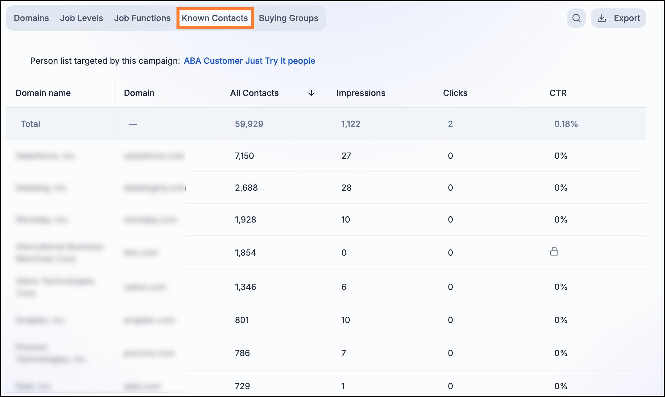The height and width of the screenshot is (397, 665).
Task: Click the 1,928 contacts cell
Action: (245, 220)
